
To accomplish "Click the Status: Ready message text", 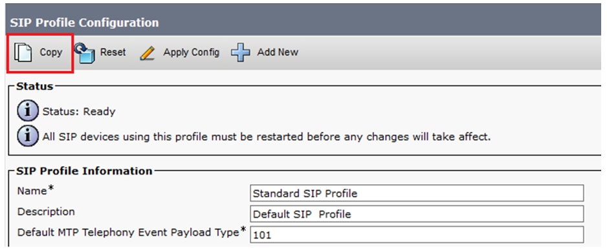I will pyautogui.click(x=79, y=112).
